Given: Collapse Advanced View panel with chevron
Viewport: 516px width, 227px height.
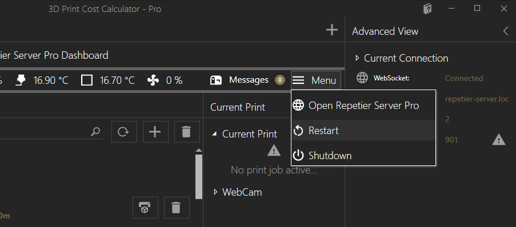Looking at the screenshot, I should tap(506, 31).
